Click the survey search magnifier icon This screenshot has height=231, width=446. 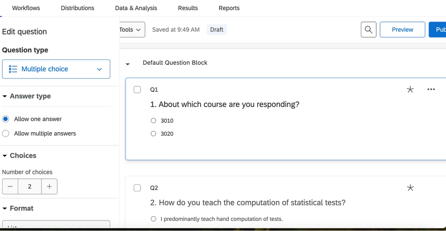(368, 29)
